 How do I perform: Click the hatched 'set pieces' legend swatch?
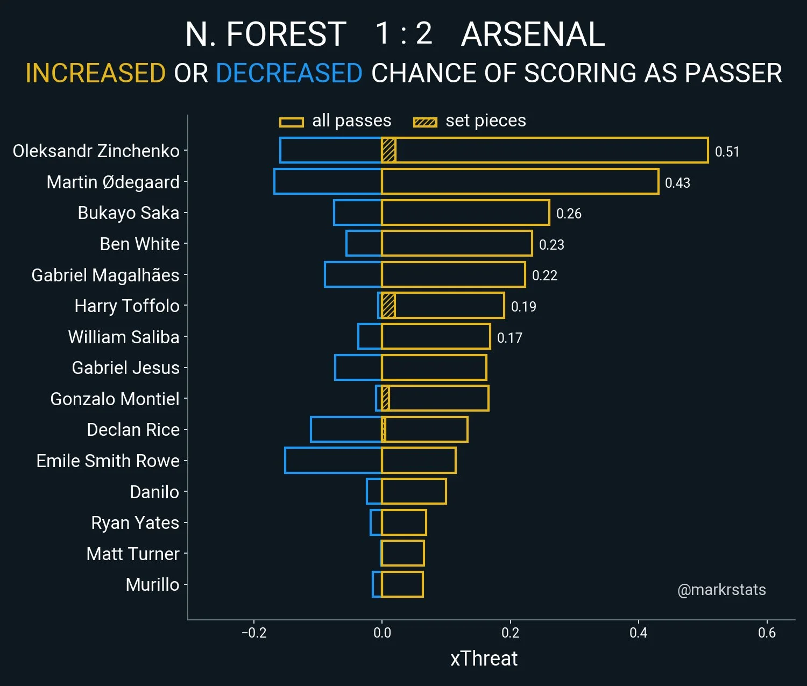click(x=425, y=122)
